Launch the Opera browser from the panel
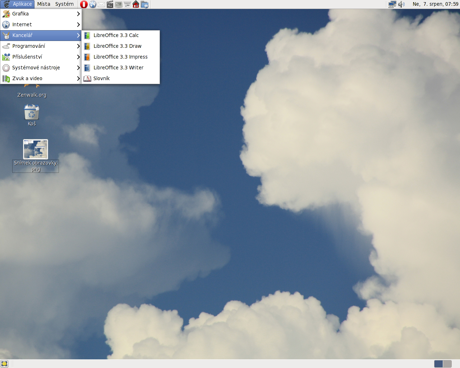The image size is (460, 368). (x=84, y=4)
